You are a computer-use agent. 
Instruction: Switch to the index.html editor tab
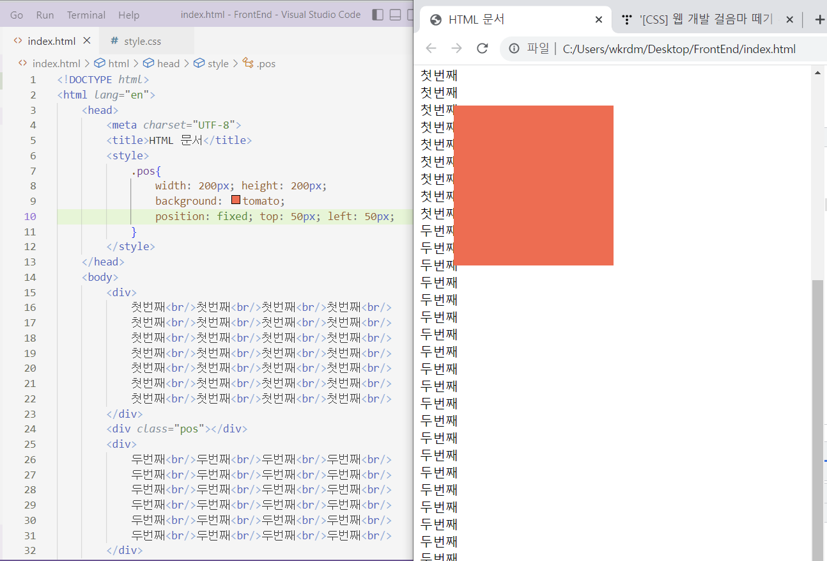pos(51,41)
